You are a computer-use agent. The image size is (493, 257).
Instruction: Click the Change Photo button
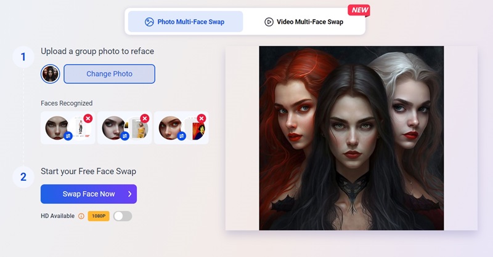point(109,74)
